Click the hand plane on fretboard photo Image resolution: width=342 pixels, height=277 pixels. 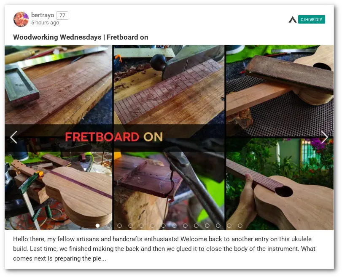[x=169, y=85]
